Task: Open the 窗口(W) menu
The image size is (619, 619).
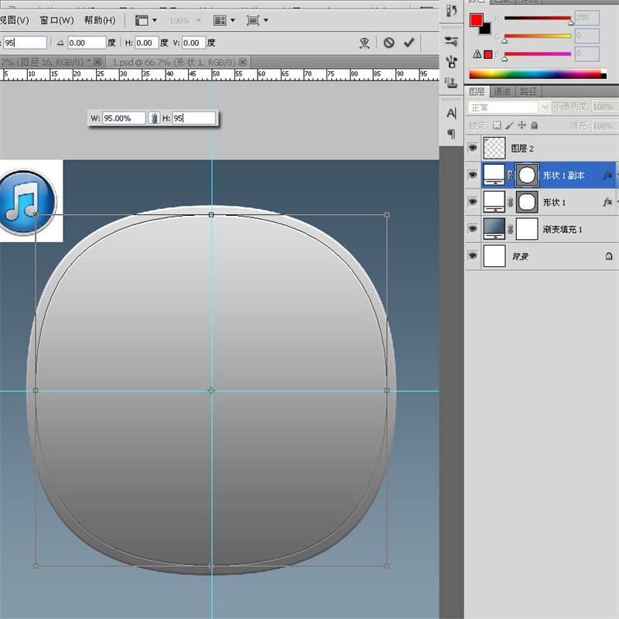Action: (56, 20)
